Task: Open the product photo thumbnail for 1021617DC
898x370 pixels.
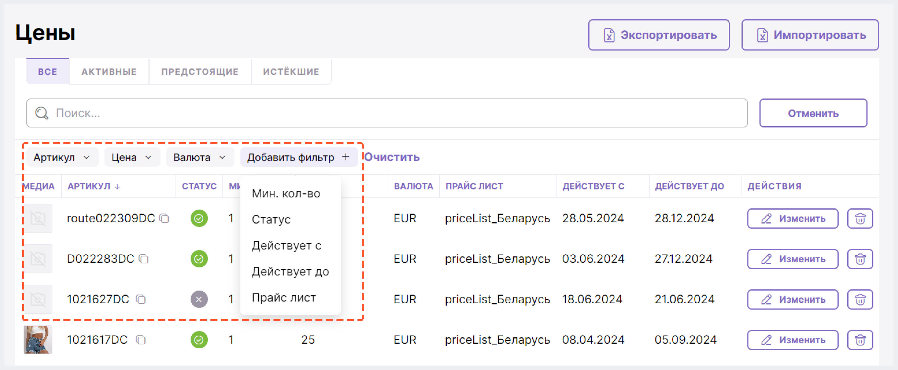Action: [x=38, y=340]
